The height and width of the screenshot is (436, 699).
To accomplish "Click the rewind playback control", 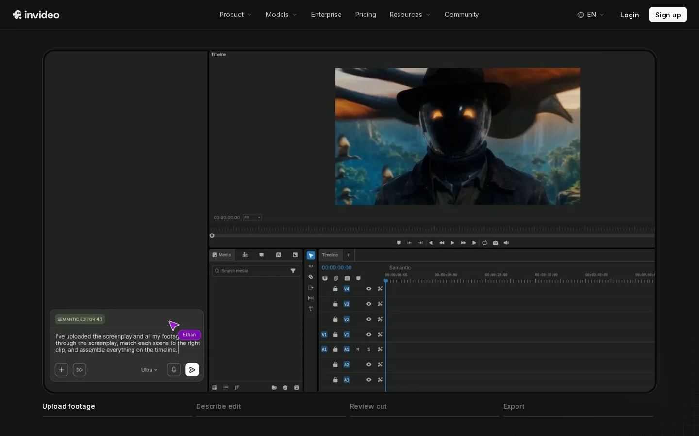I will tap(442, 243).
